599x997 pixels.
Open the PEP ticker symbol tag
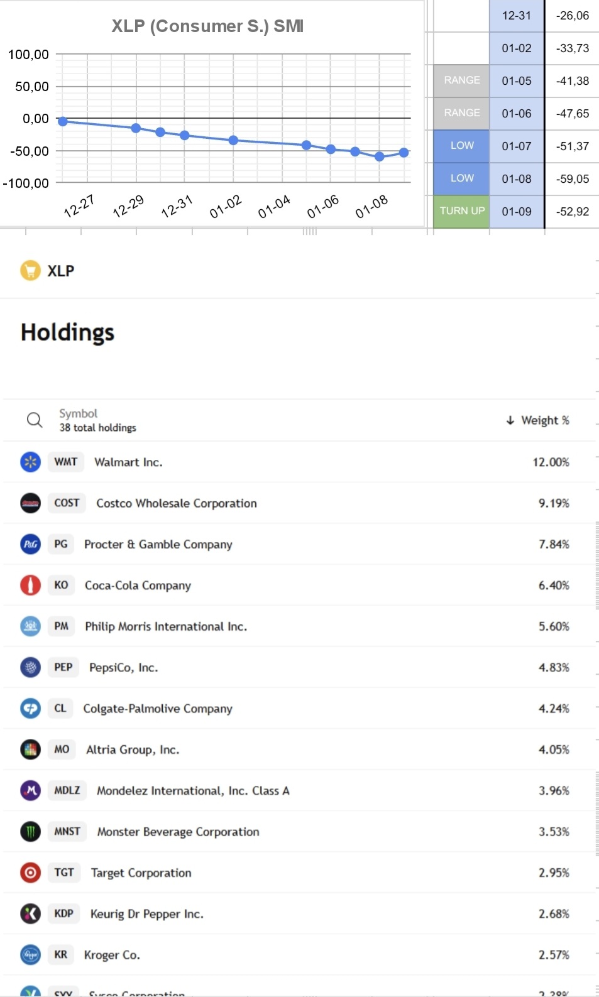pos(63,667)
